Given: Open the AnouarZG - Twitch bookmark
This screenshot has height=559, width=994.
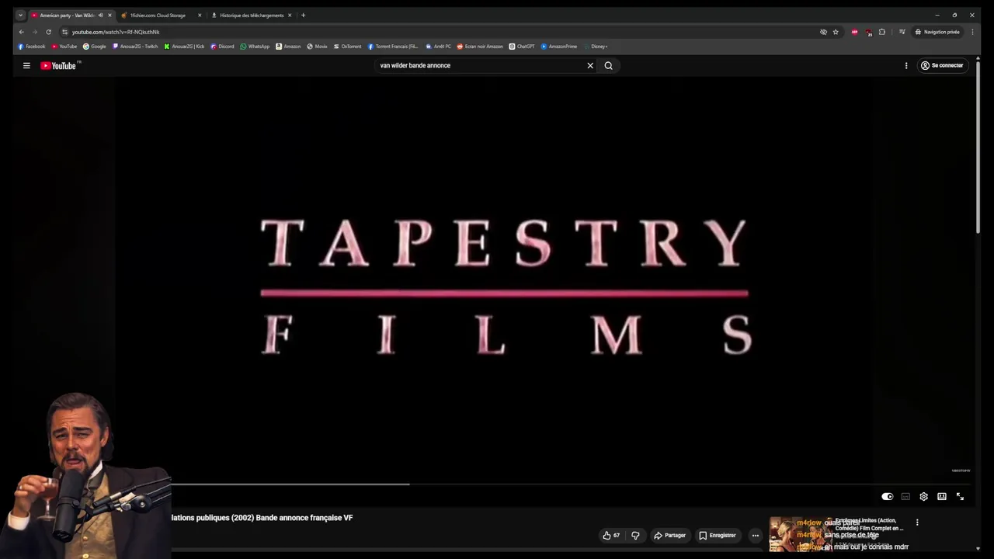Looking at the screenshot, I should click(135, 47).
